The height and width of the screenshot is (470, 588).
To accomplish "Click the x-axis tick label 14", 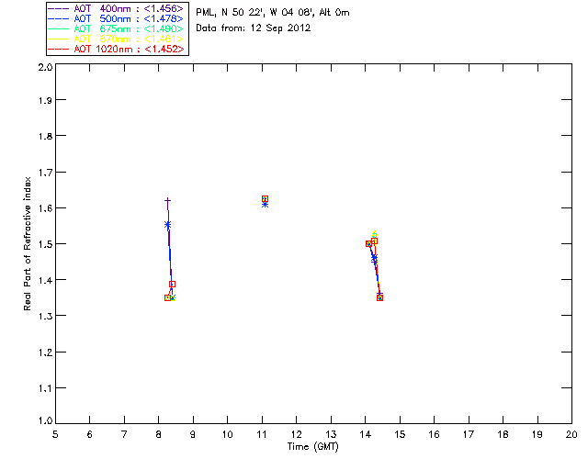I will (x=366, y=434).
